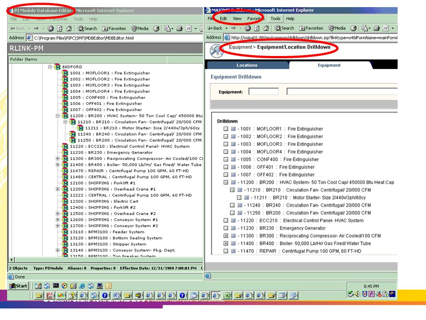
Task: Expand 11300 BR300 node in left tree
Action: [x=58, y=158]
